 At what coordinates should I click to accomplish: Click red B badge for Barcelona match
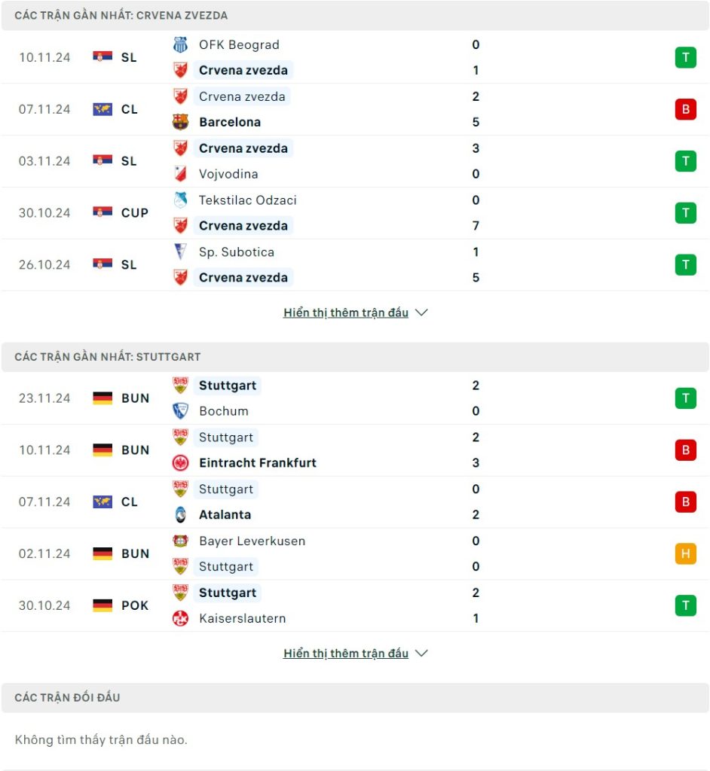point(685,109)
